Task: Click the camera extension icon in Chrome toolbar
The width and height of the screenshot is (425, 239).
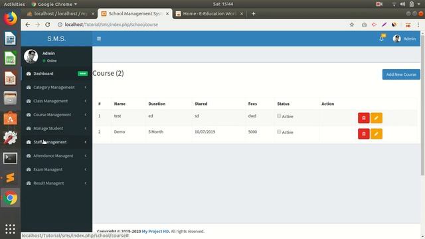Action: [365, 25]
